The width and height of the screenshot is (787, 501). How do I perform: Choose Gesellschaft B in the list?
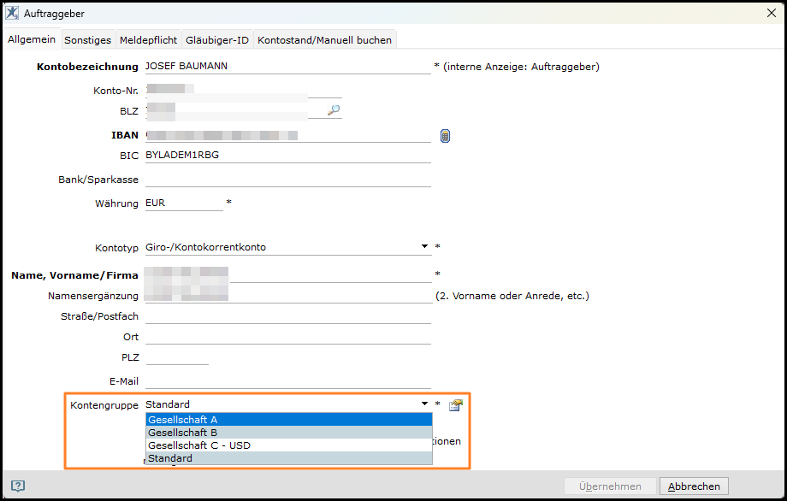289,433
